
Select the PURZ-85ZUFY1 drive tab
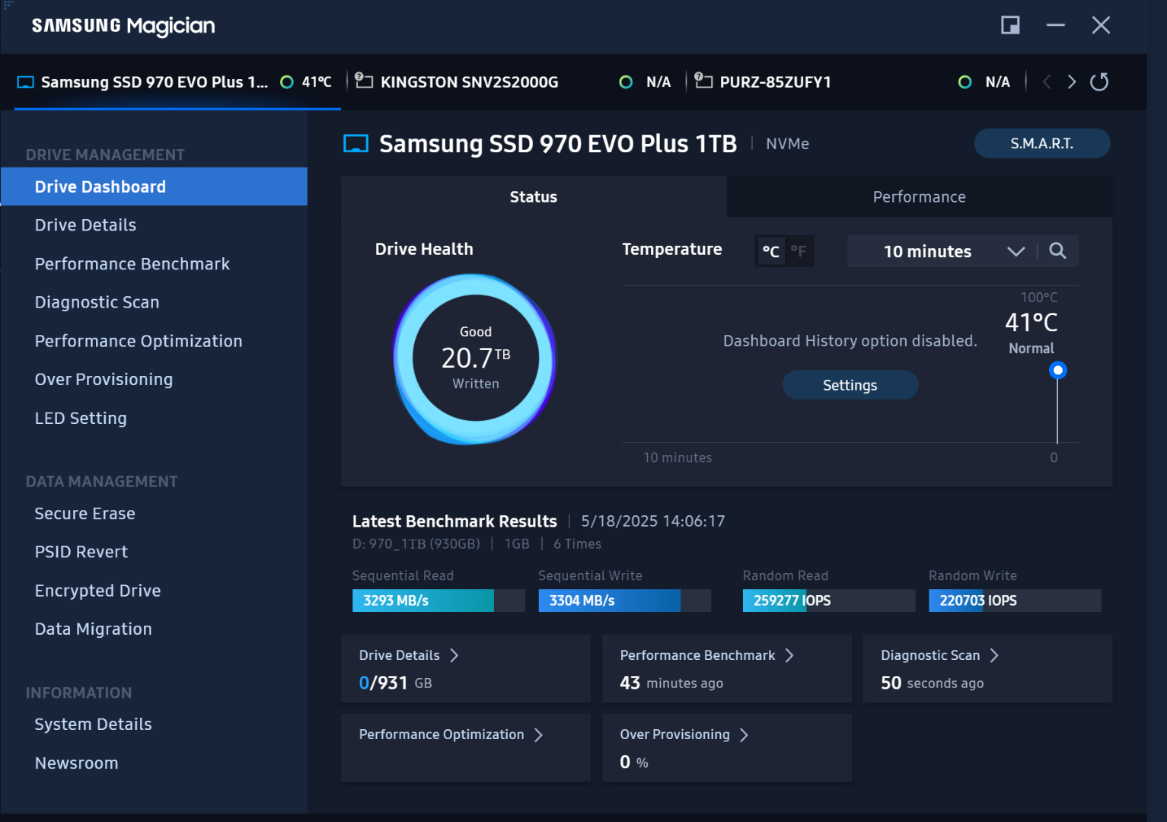click(854, 82)
